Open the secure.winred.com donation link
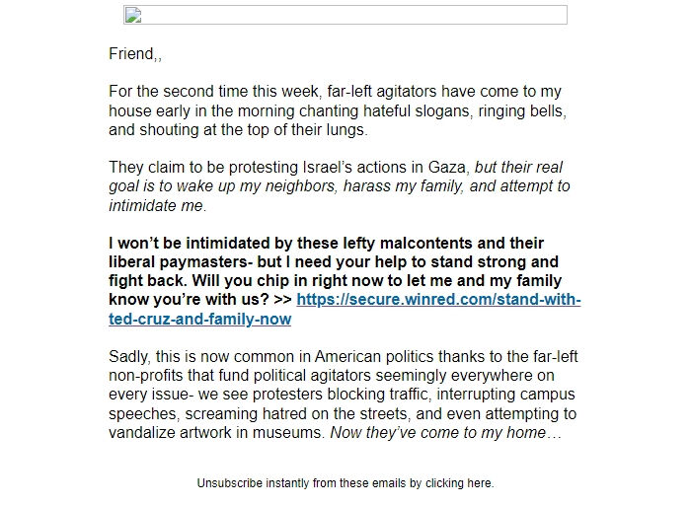This screenshot has height=506, width=691. [x=438, y=300]
